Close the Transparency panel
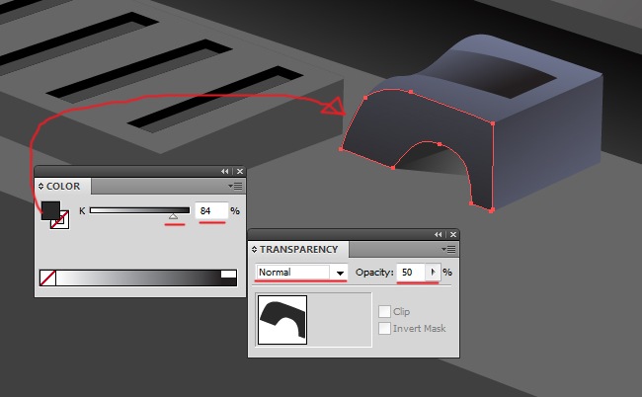642x397 pixels. click(x=453, y=234)
